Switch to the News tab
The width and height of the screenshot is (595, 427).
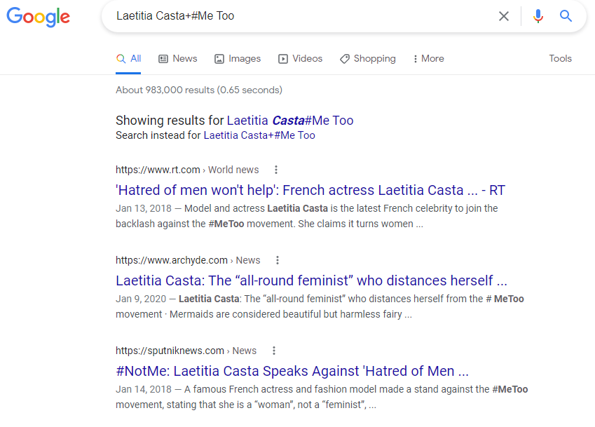[178, 58]
